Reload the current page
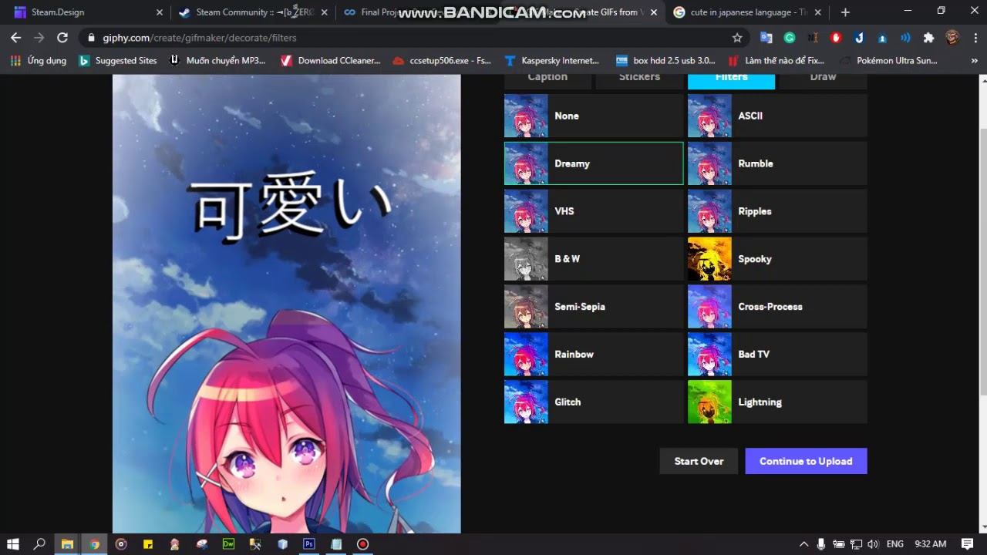The image size is (987, 555). click(x=62, y=37)
